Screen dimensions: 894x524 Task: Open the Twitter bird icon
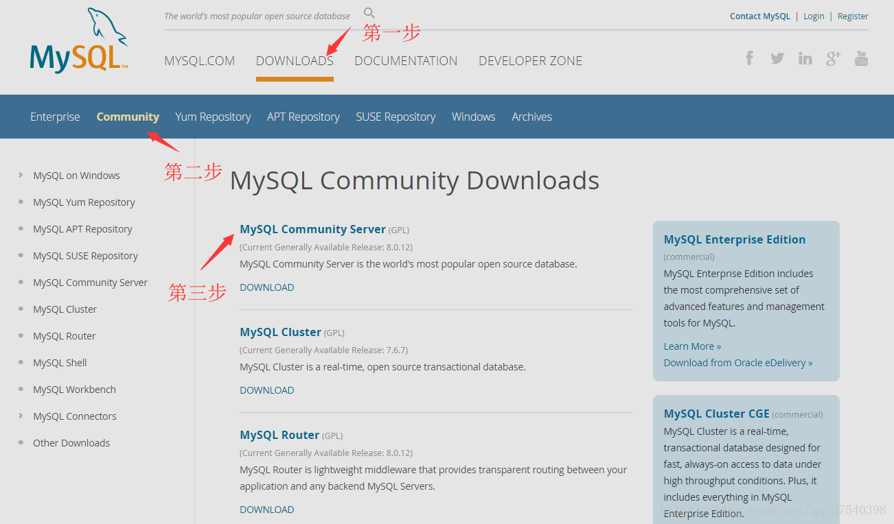point(777,58)
